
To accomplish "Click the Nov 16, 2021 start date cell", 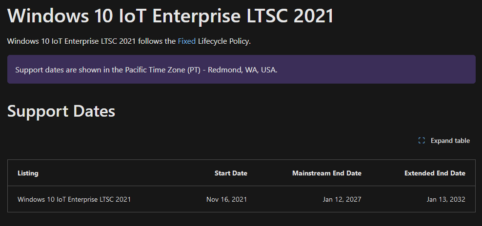I will pyautogui.click(x=226, y=199).
